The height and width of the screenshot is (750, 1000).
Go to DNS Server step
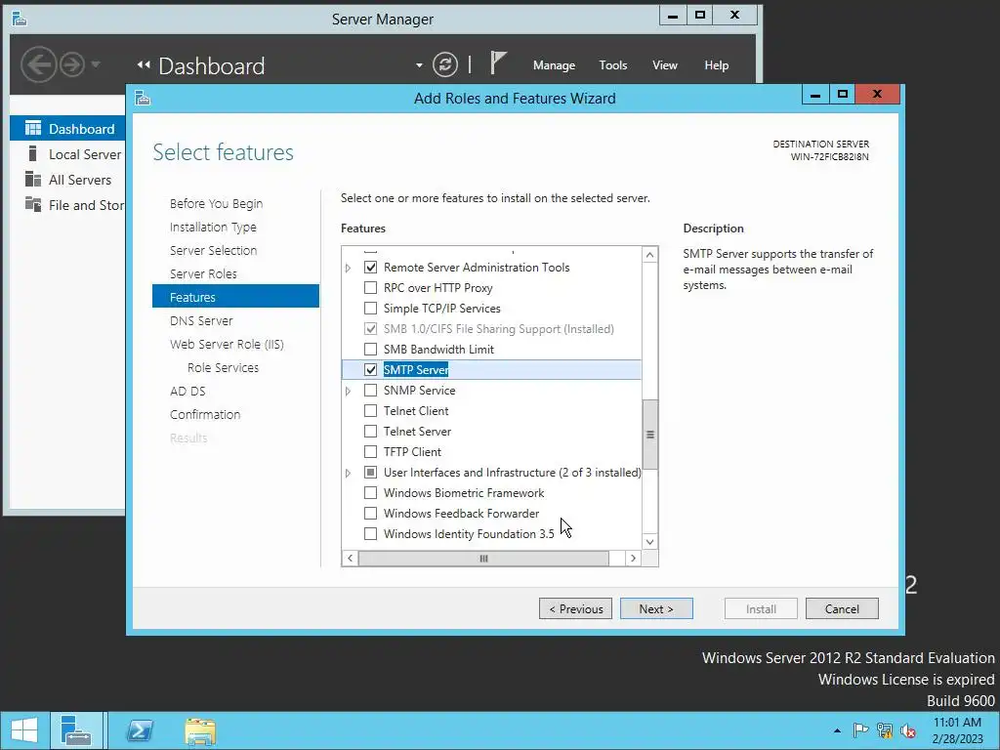click(201, 320)
